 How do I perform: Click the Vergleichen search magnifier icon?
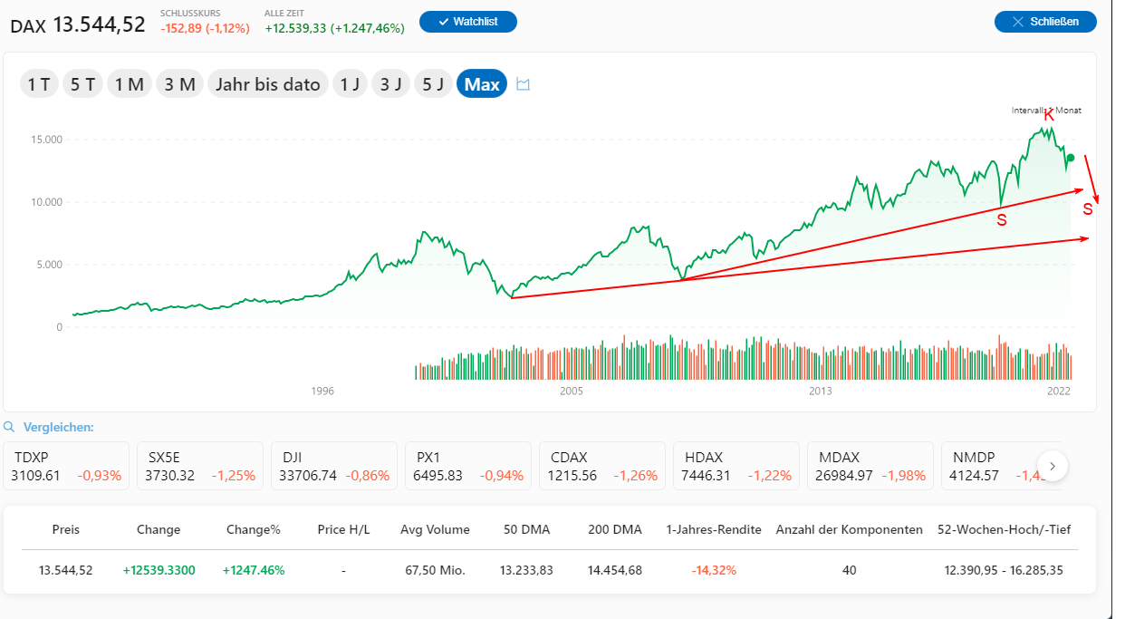tap(9, 427)
